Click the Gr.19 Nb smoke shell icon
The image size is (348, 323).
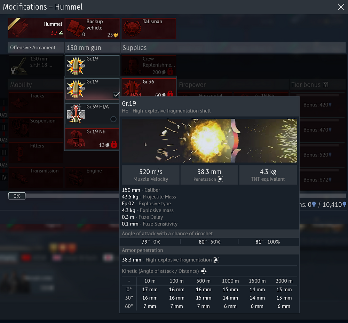click(x=76, y=139)
